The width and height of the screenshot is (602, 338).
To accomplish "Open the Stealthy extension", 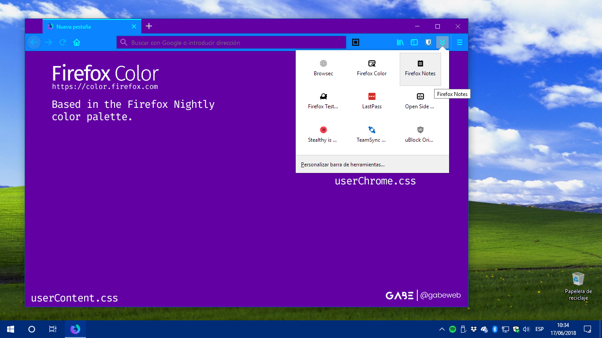I will pyautogui.click(x=323, y=135).
